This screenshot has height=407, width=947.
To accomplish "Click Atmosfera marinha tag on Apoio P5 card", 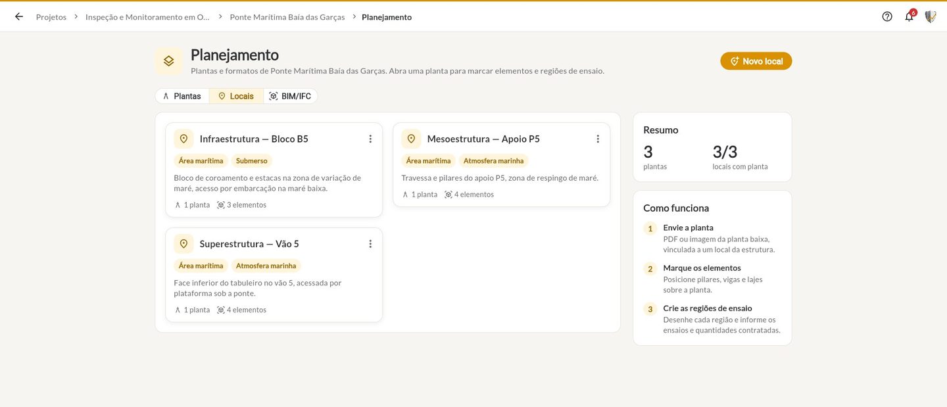I will 493,160.
